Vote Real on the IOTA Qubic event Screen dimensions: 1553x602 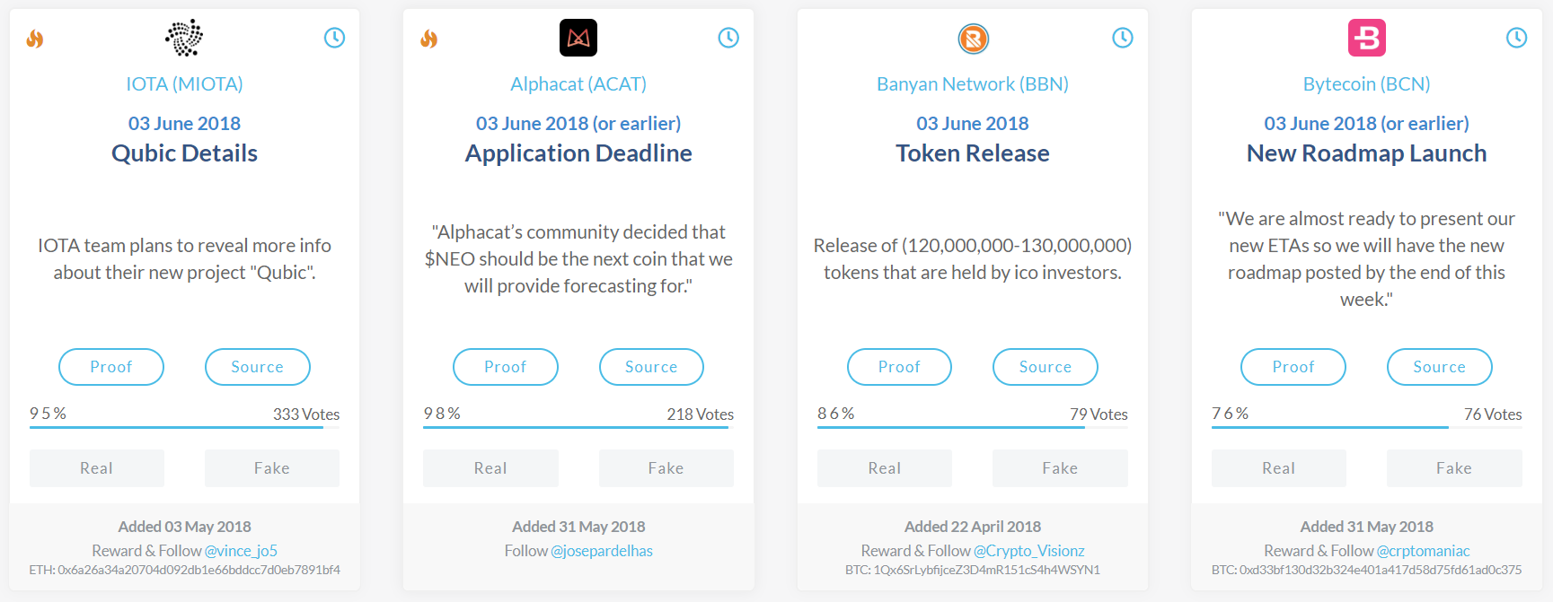coord(97,468)
